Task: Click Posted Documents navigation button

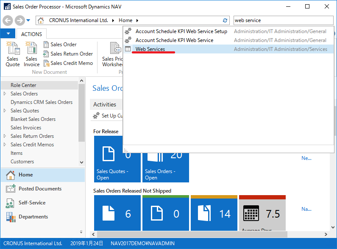Action: coord(40,189)
